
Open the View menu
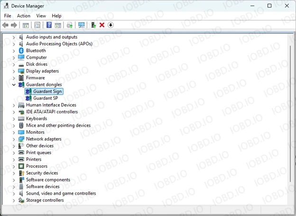pos(41,16)
